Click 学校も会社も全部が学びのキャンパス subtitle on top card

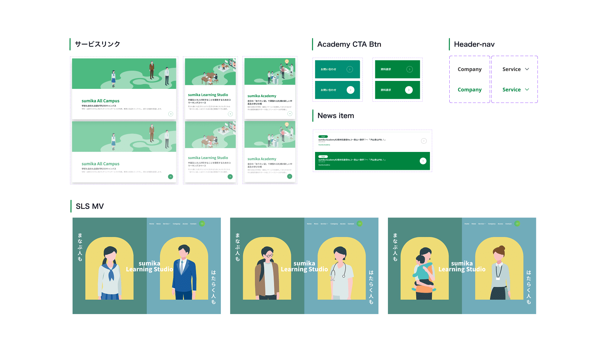coord(99,106)
